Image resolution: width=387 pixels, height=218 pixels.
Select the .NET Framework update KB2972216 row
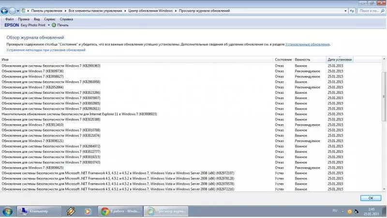[x=191, y=189]
